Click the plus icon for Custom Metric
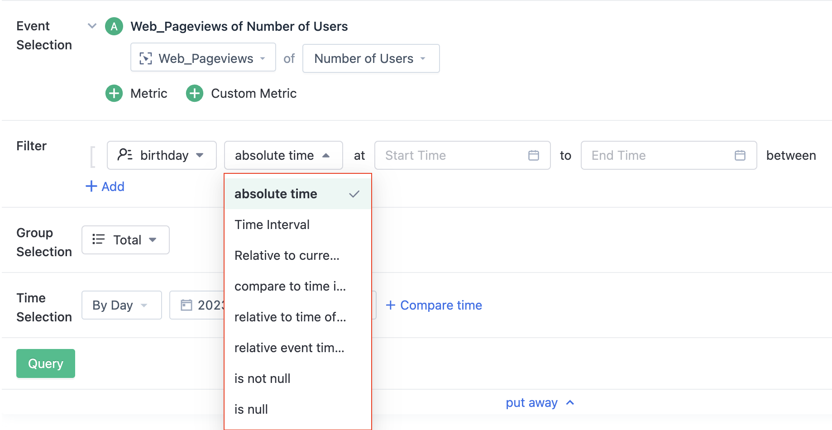This screenshot has height=430, width=832. tap(195, 94)
